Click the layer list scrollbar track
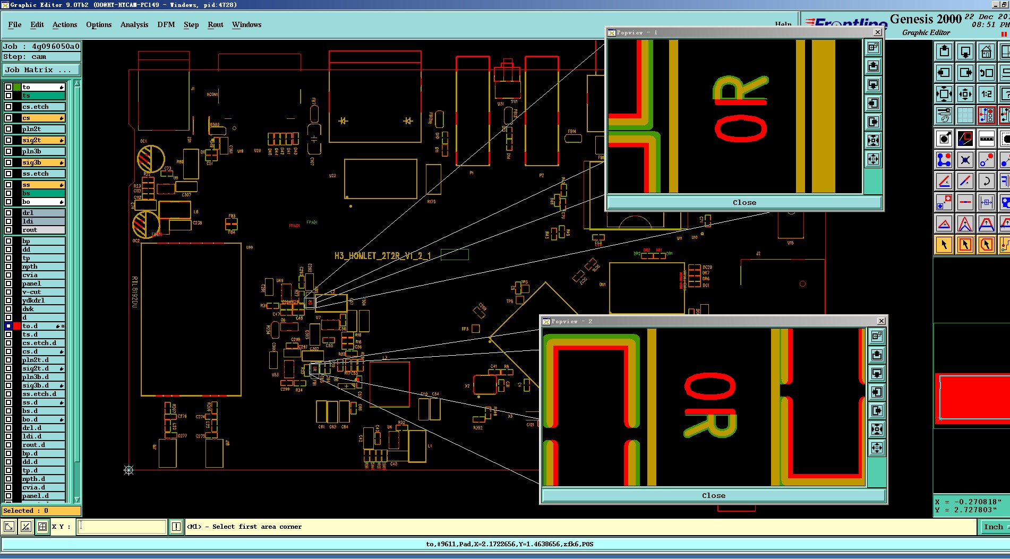Screen dimensions: 1010x559 pyautogui.click(x=78, y=291)
